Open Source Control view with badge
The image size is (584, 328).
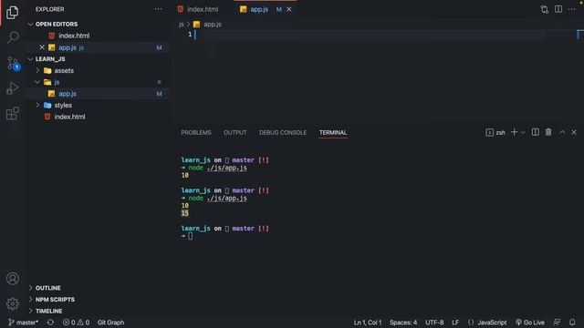click(x=12, y=64)
